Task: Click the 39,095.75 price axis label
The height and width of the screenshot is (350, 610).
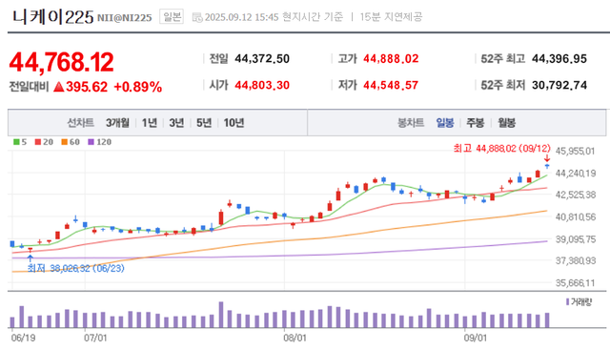Action: click(576, 239)
